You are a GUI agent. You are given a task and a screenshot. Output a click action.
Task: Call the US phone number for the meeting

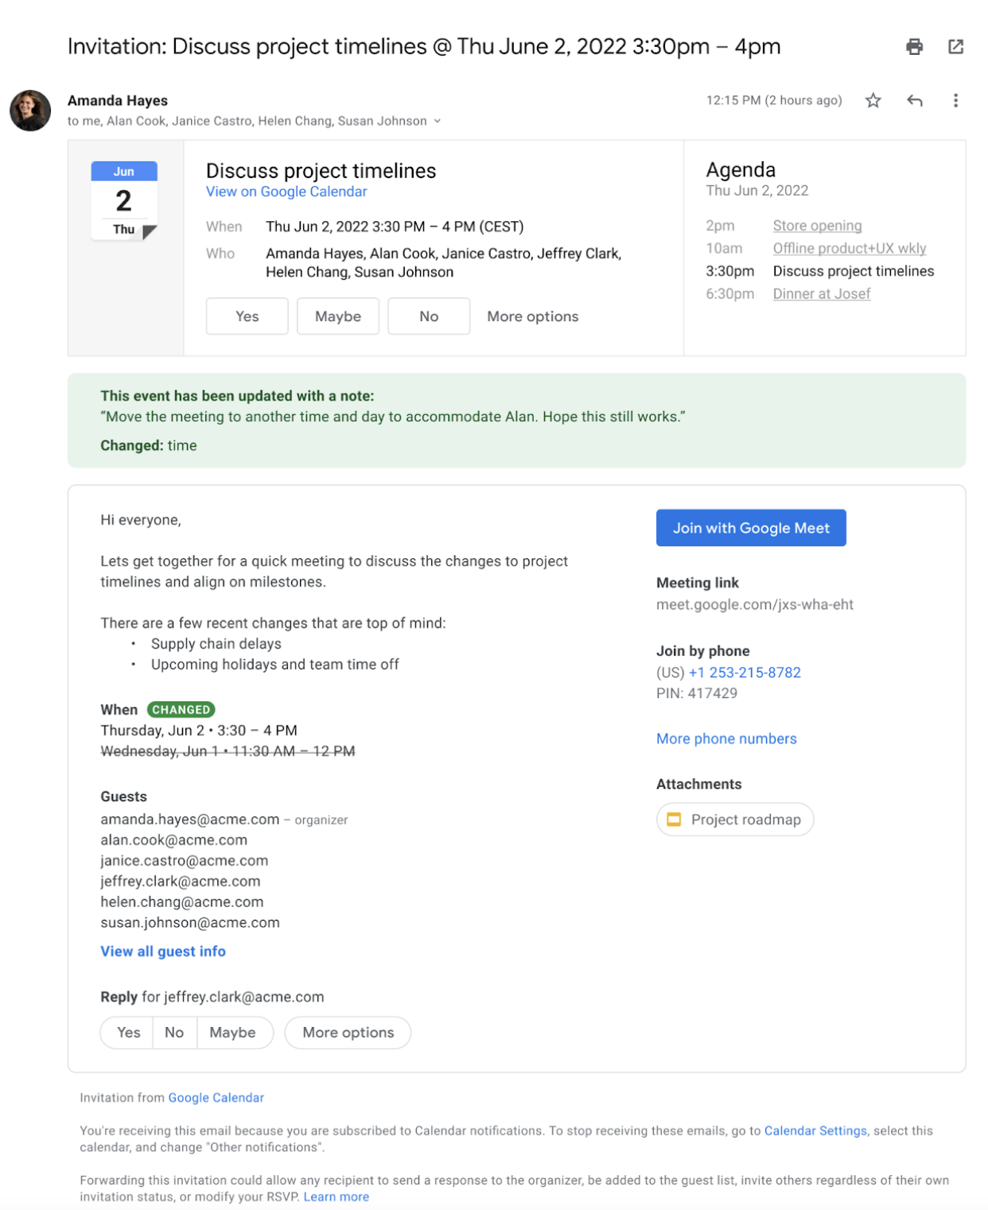745,672
